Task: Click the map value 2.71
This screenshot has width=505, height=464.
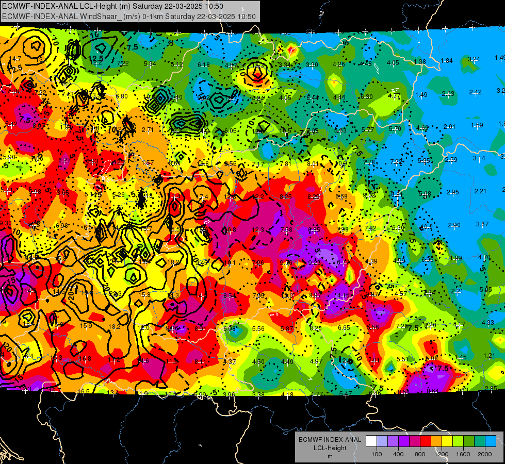Action: pyautogui.click(x=148, y=130)
